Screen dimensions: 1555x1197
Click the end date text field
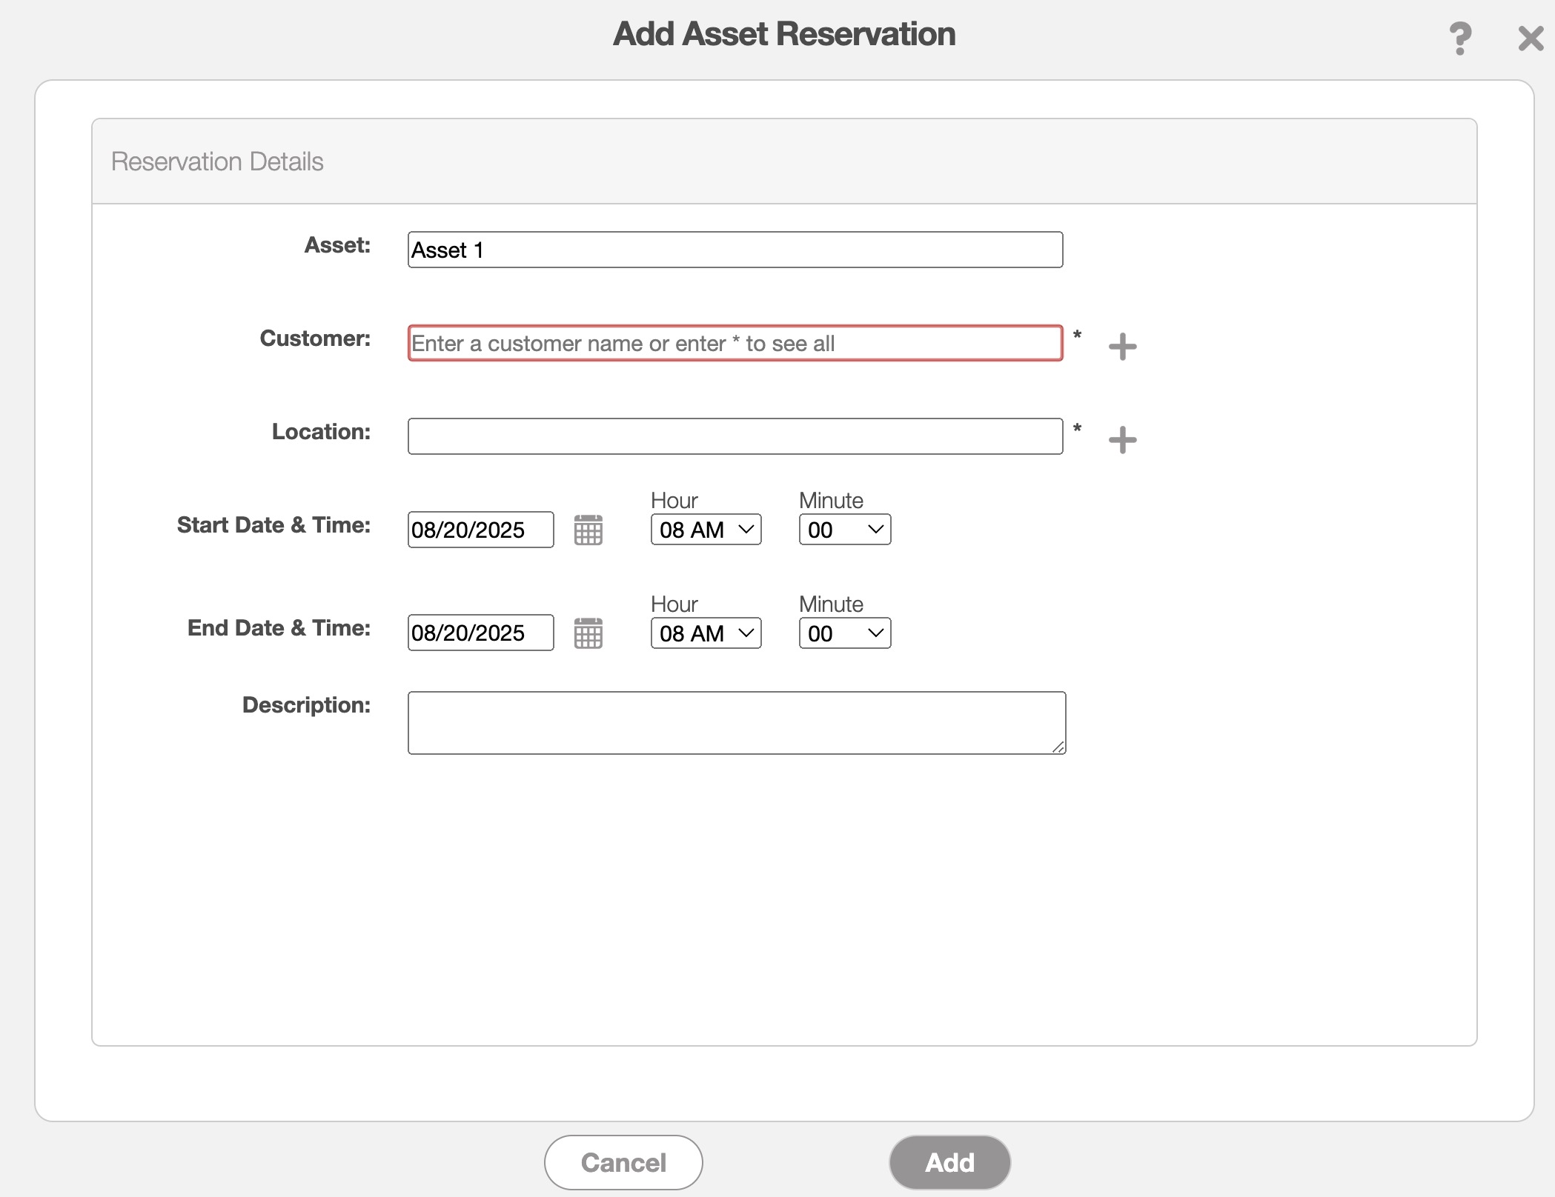click(480, 633)
